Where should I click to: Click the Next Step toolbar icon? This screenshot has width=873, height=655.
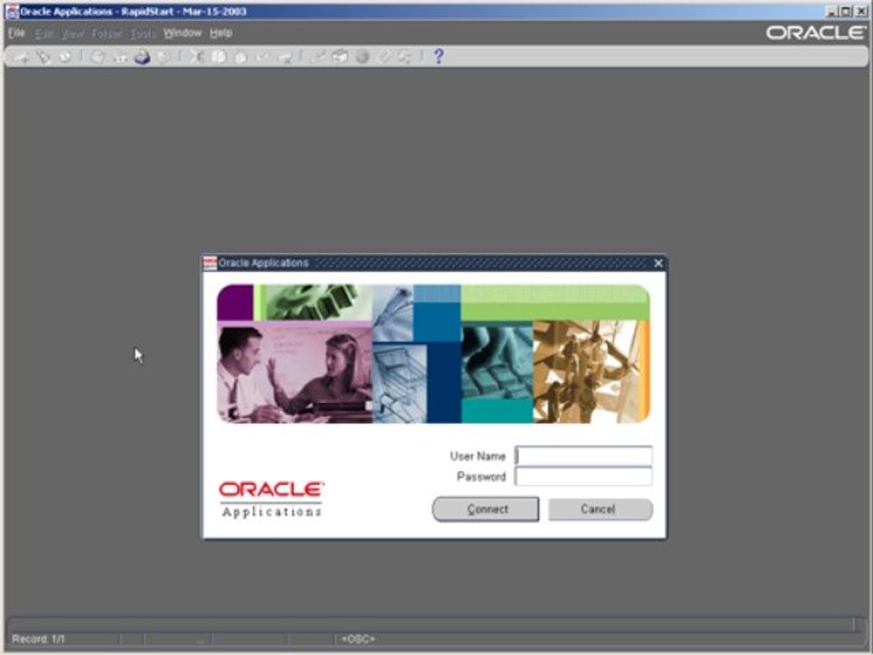(120, 57)
